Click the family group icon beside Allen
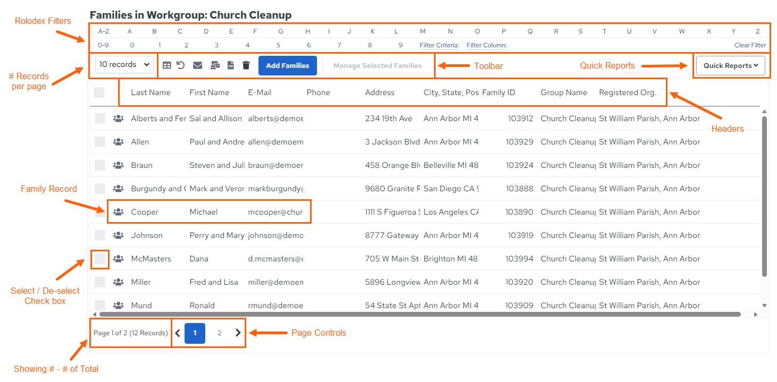Viewport: 777px width, 382px height. tap(119, 142)
